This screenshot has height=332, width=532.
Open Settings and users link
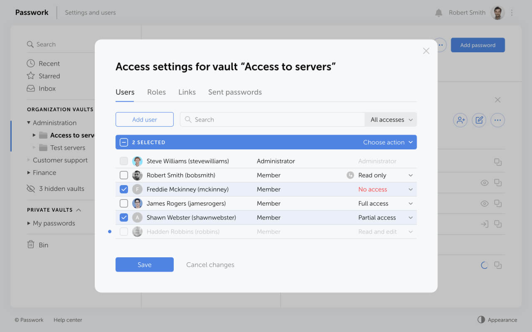coord(90,13)
